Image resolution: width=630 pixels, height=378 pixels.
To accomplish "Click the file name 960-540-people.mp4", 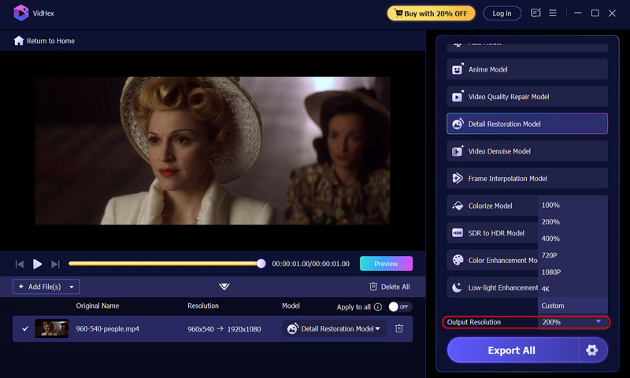I will tap(107, 328).
